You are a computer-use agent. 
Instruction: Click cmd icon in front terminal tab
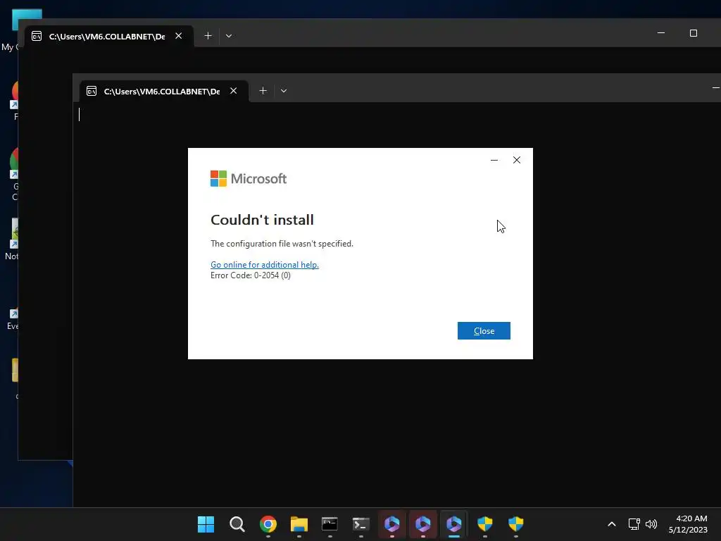pyautogui.click(x=92, y=91)
